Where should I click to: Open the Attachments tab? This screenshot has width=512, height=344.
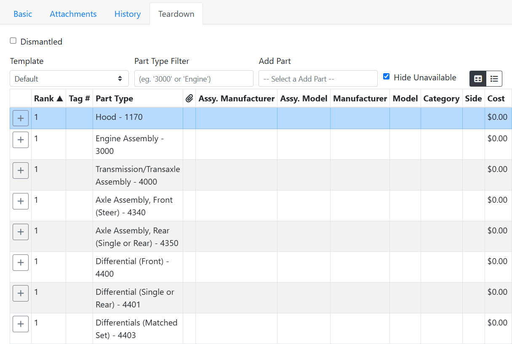(x=73, y=14)
